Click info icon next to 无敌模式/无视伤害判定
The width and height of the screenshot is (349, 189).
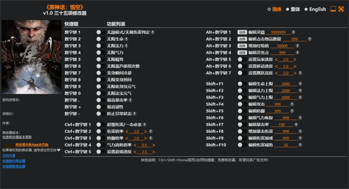[153, 32]
